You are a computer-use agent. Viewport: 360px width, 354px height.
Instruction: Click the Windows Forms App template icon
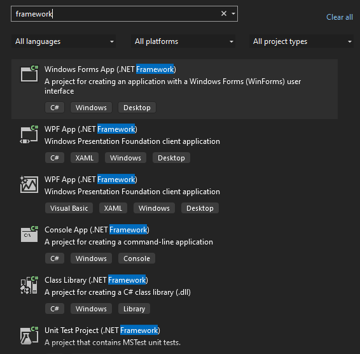pos(29,74)
